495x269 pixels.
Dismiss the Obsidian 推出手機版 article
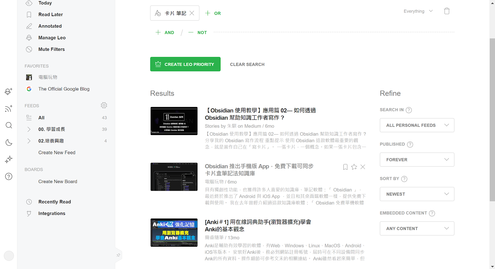pos(363,167)
